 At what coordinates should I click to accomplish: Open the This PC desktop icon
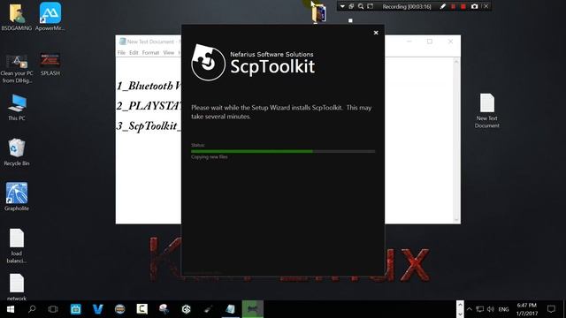tap(17, 108)
